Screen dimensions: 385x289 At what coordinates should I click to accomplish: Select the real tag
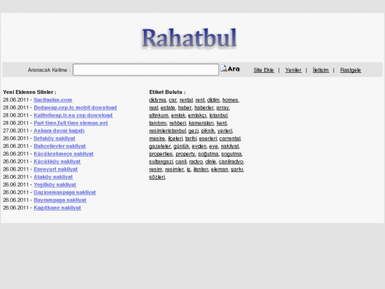point(154,108)
